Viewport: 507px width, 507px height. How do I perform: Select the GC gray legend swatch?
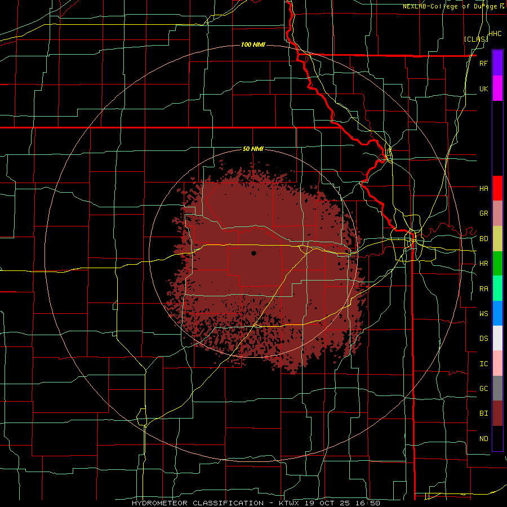pos(497,388)
